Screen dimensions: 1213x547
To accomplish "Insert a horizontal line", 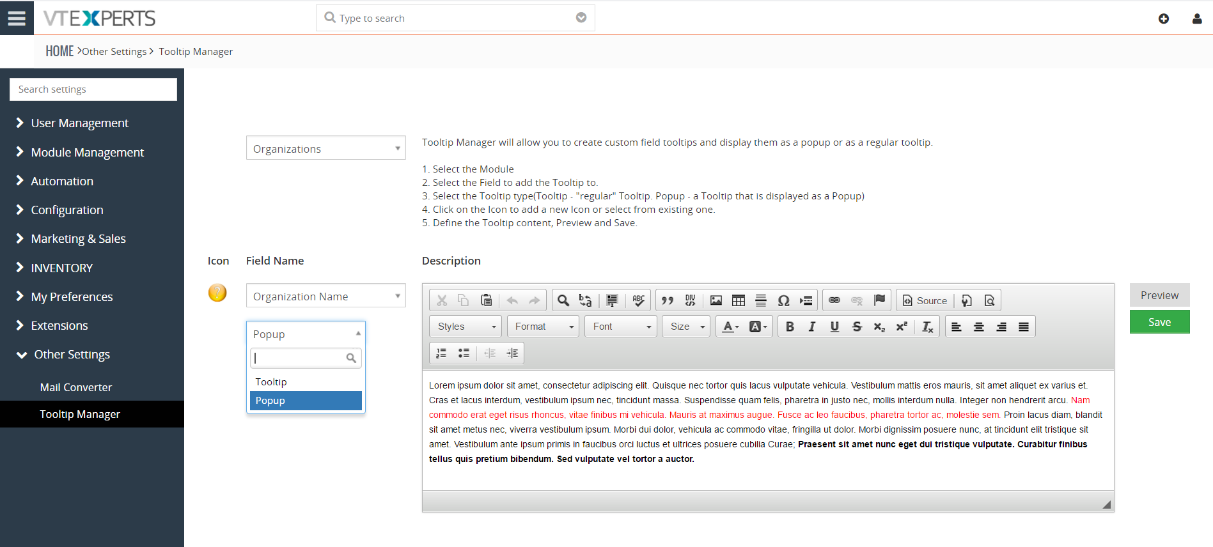I will click(761, 300).
